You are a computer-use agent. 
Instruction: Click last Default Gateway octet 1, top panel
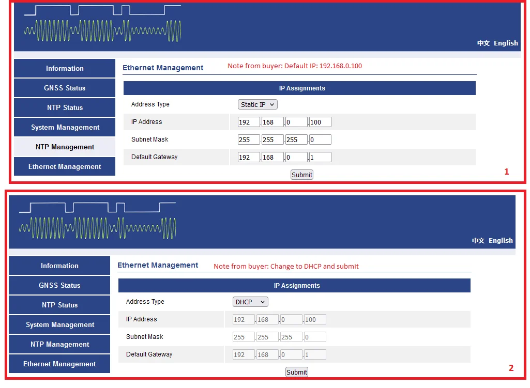coord(320,158)
